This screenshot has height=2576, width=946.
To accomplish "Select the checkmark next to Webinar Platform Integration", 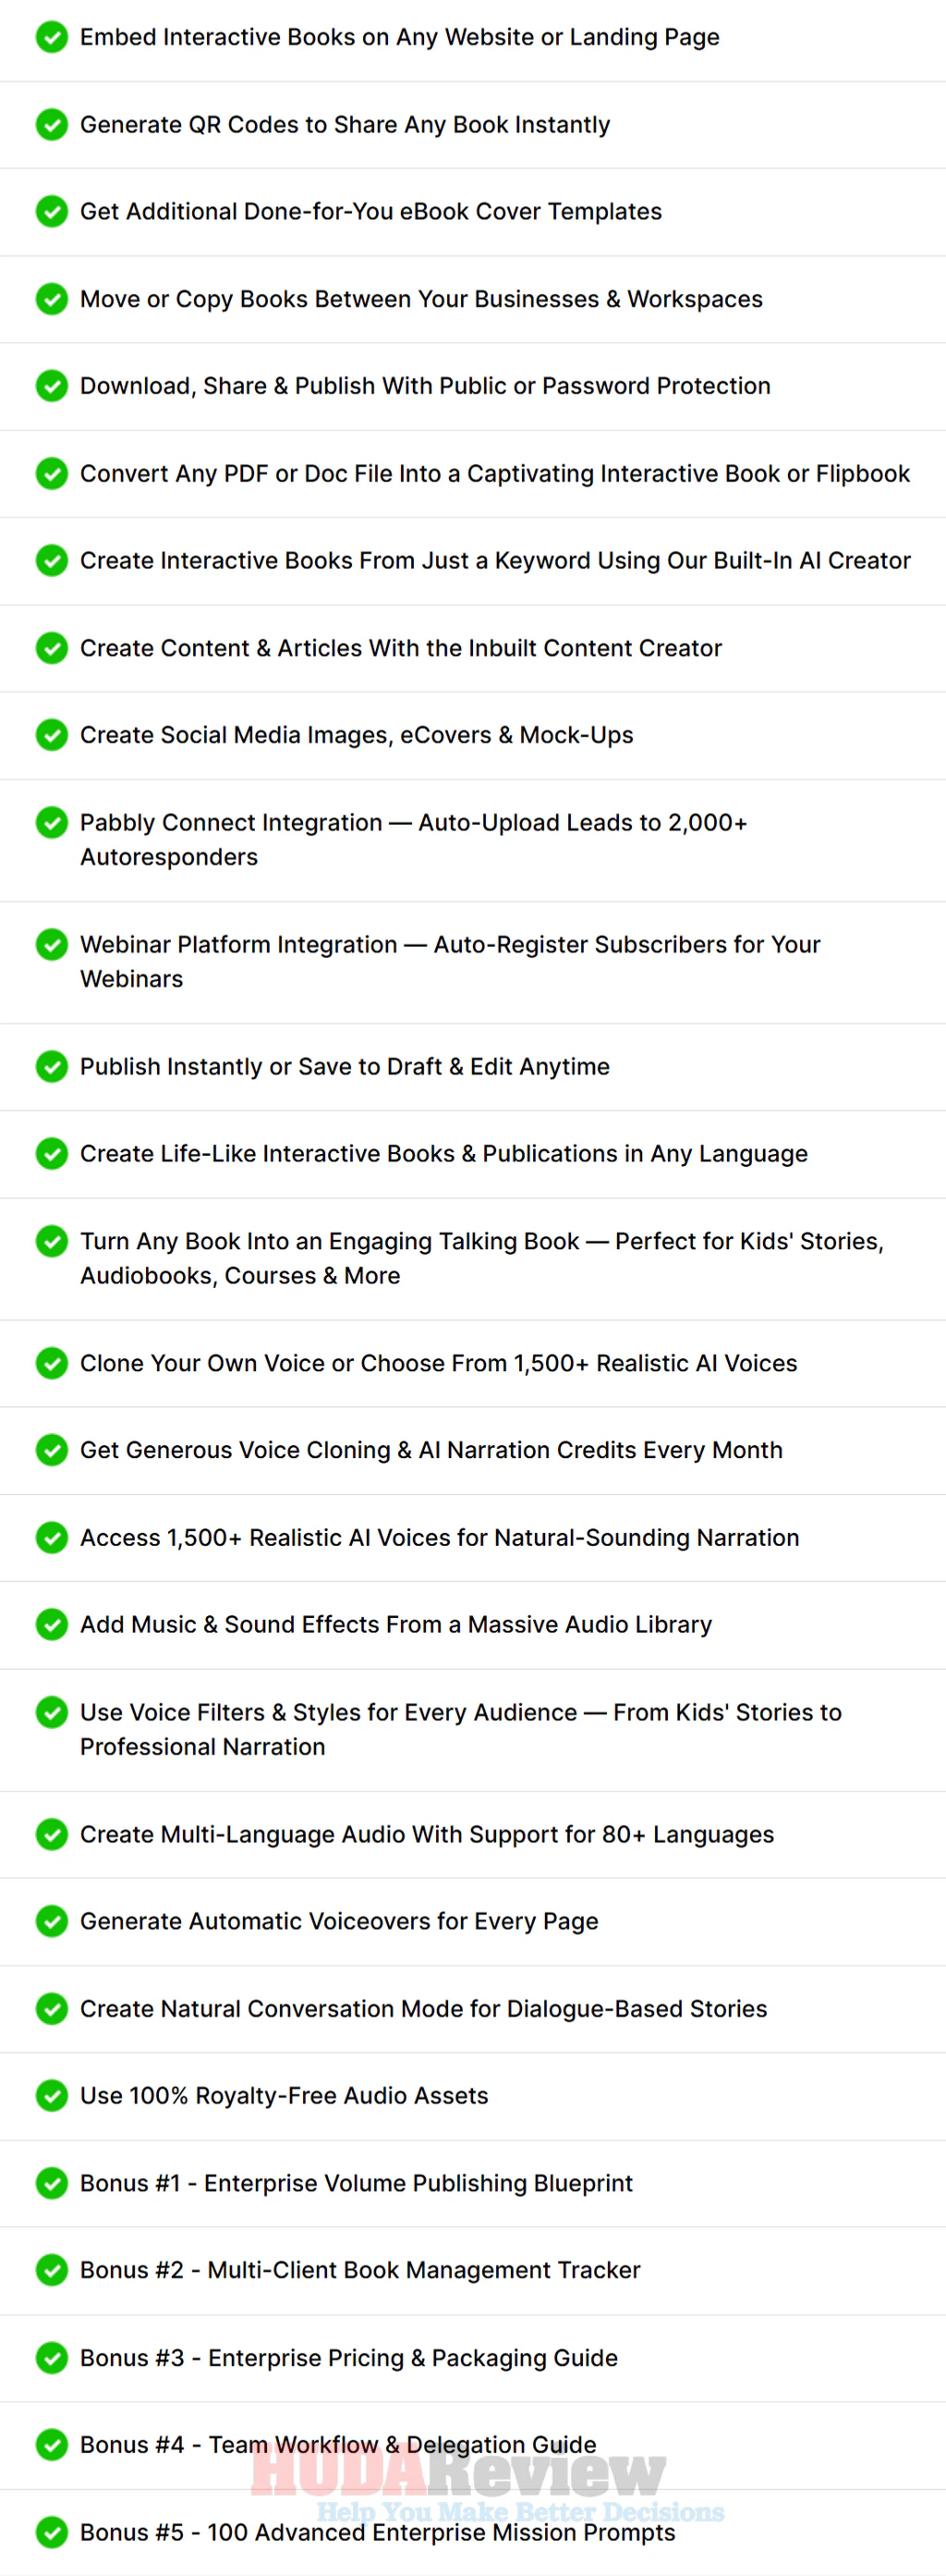I will (52, 945).
